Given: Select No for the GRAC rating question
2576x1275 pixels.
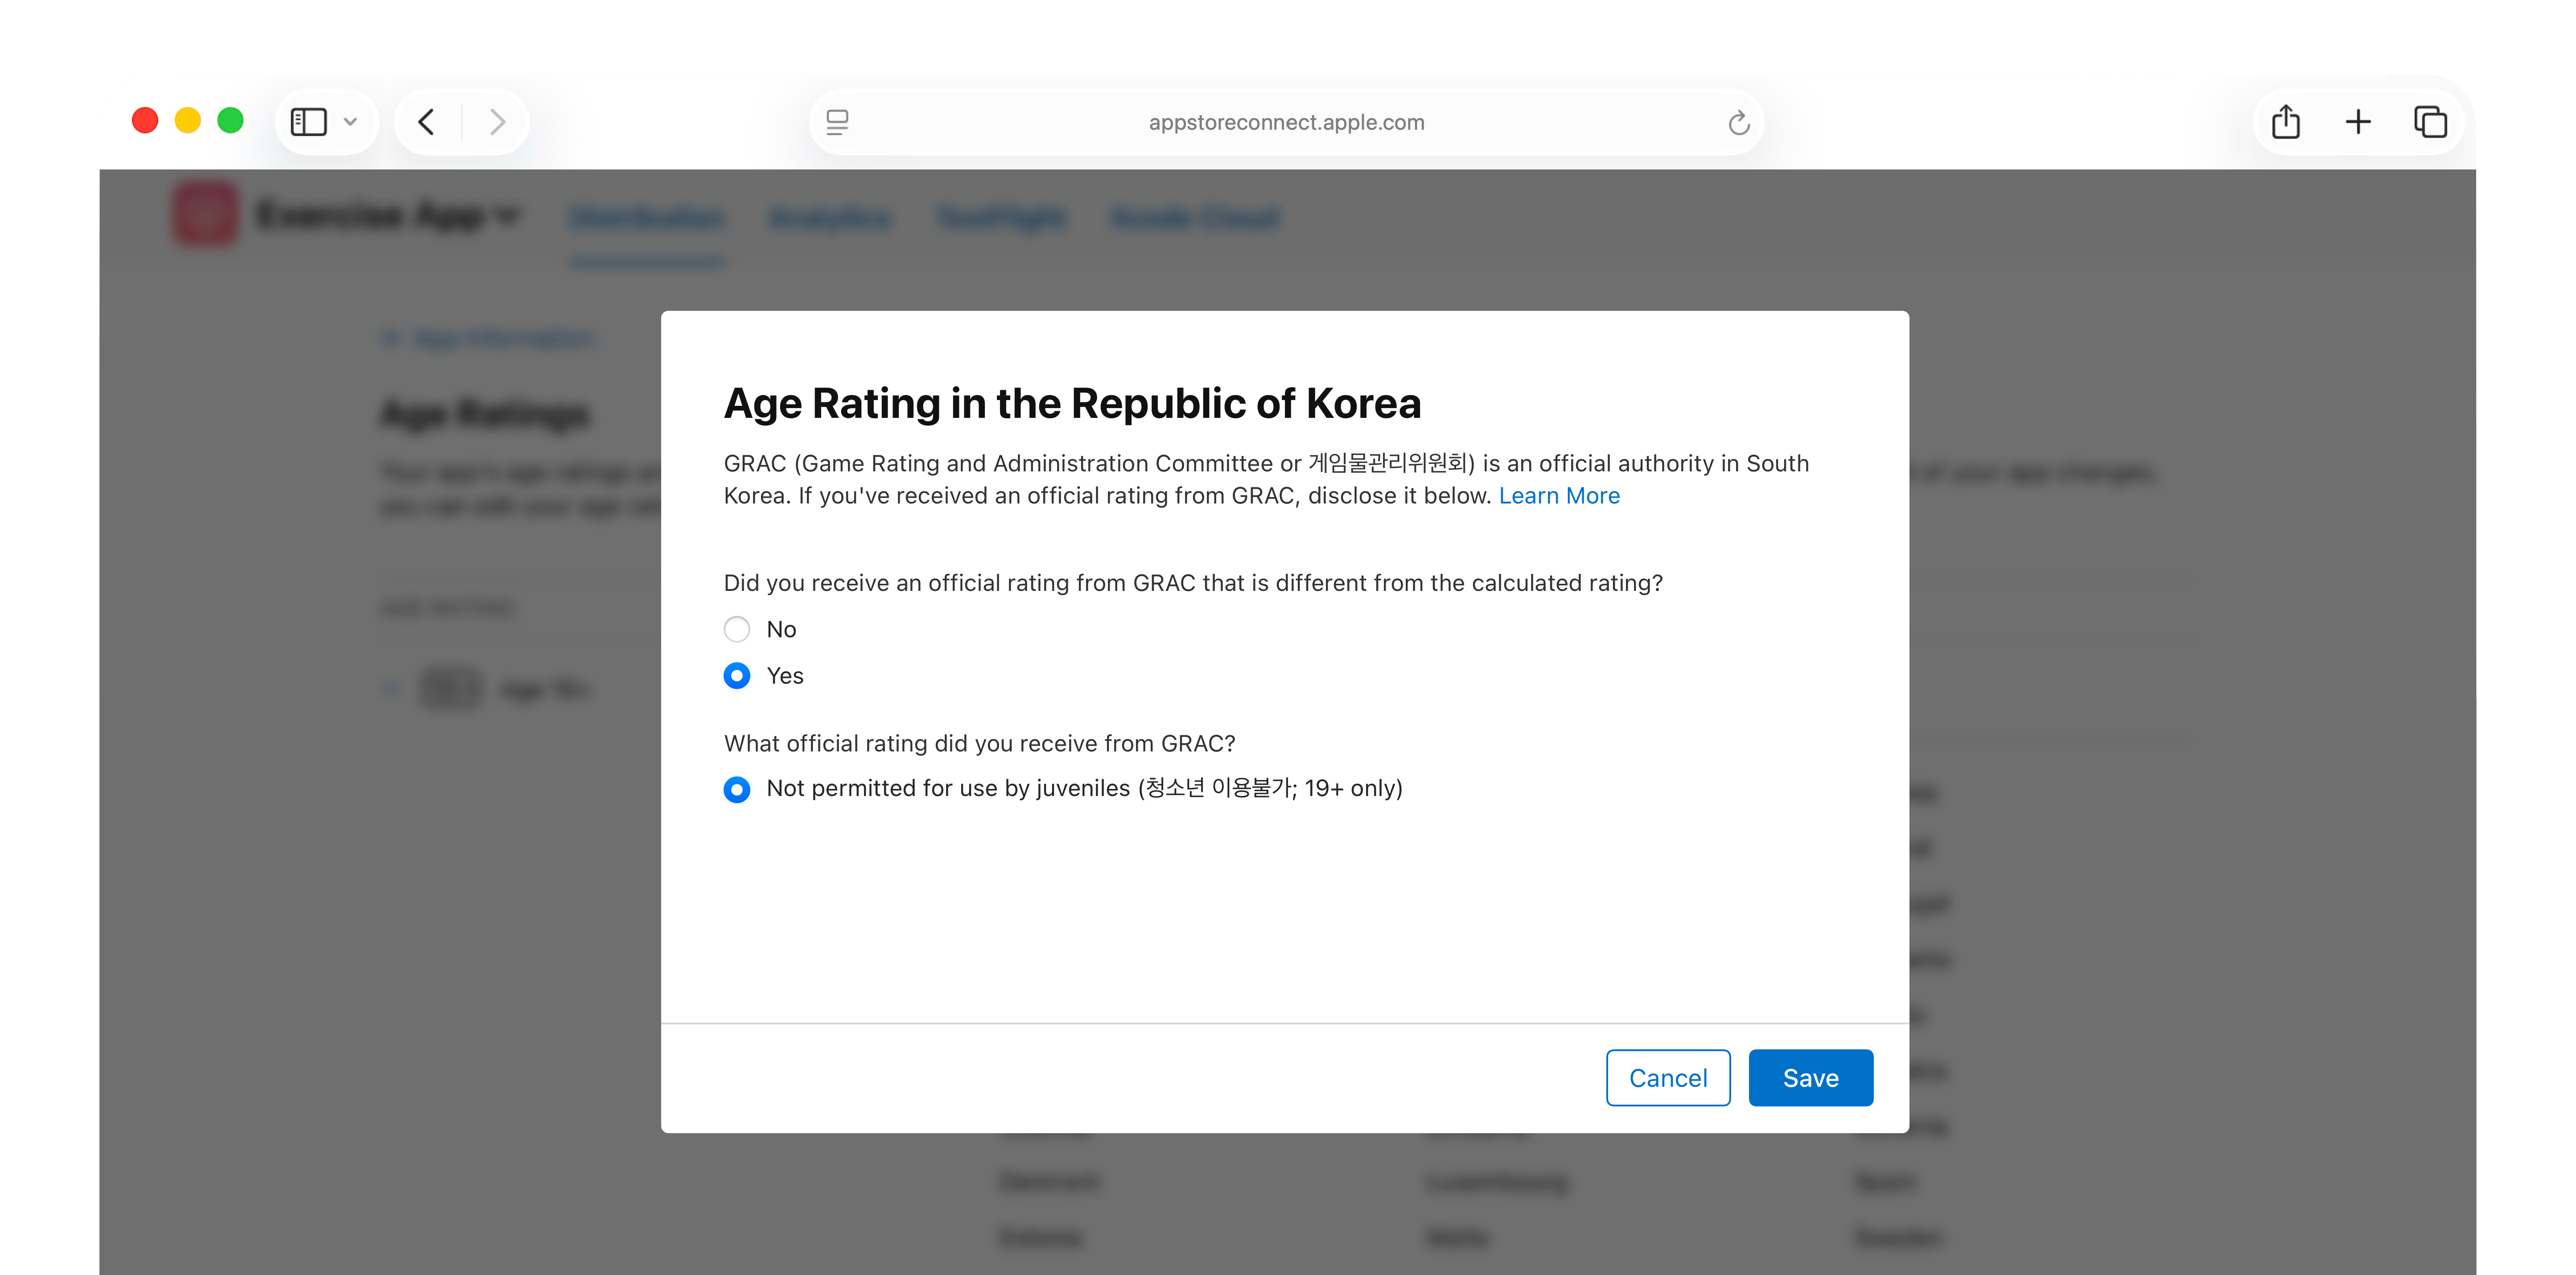Looking at the screenshot, I should click(737, 629).
